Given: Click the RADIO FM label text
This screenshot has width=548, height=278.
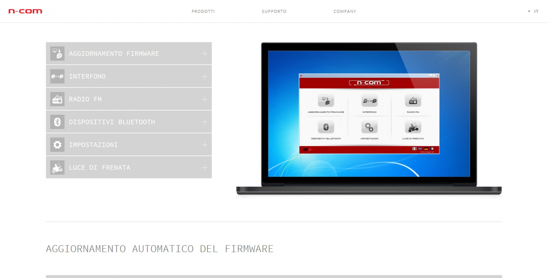Looking at the screenshot, I should 85,99.
